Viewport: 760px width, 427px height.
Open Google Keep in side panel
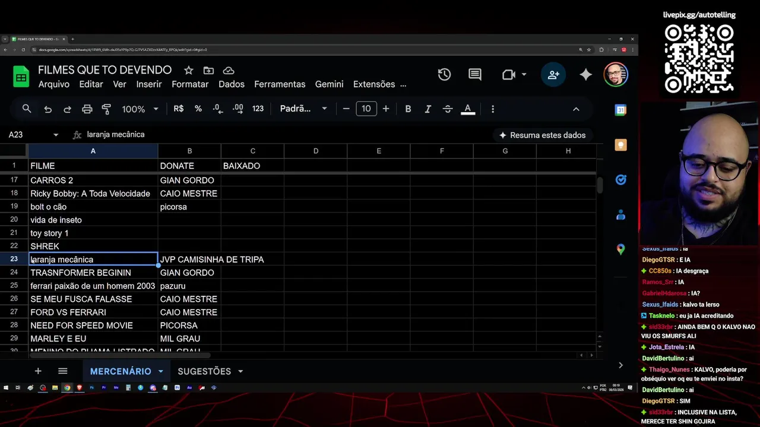(620, 145)
